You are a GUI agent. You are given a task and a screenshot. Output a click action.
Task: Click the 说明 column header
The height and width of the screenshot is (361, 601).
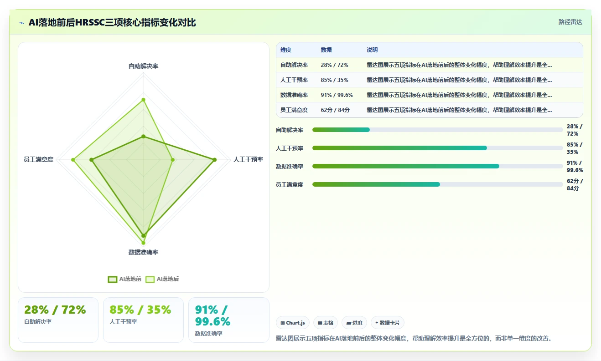tap(372, 50)
